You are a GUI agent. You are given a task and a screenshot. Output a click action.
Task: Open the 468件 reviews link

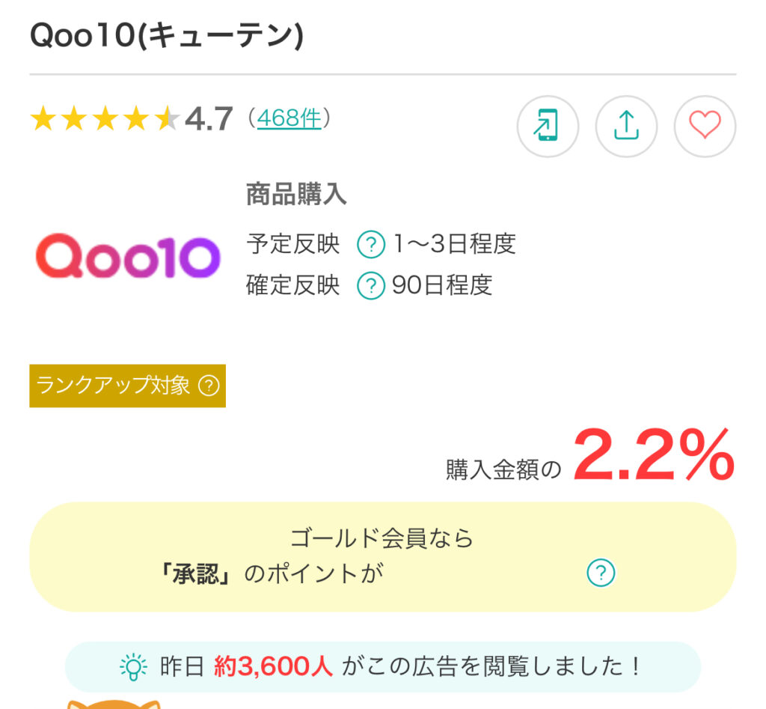289,119
